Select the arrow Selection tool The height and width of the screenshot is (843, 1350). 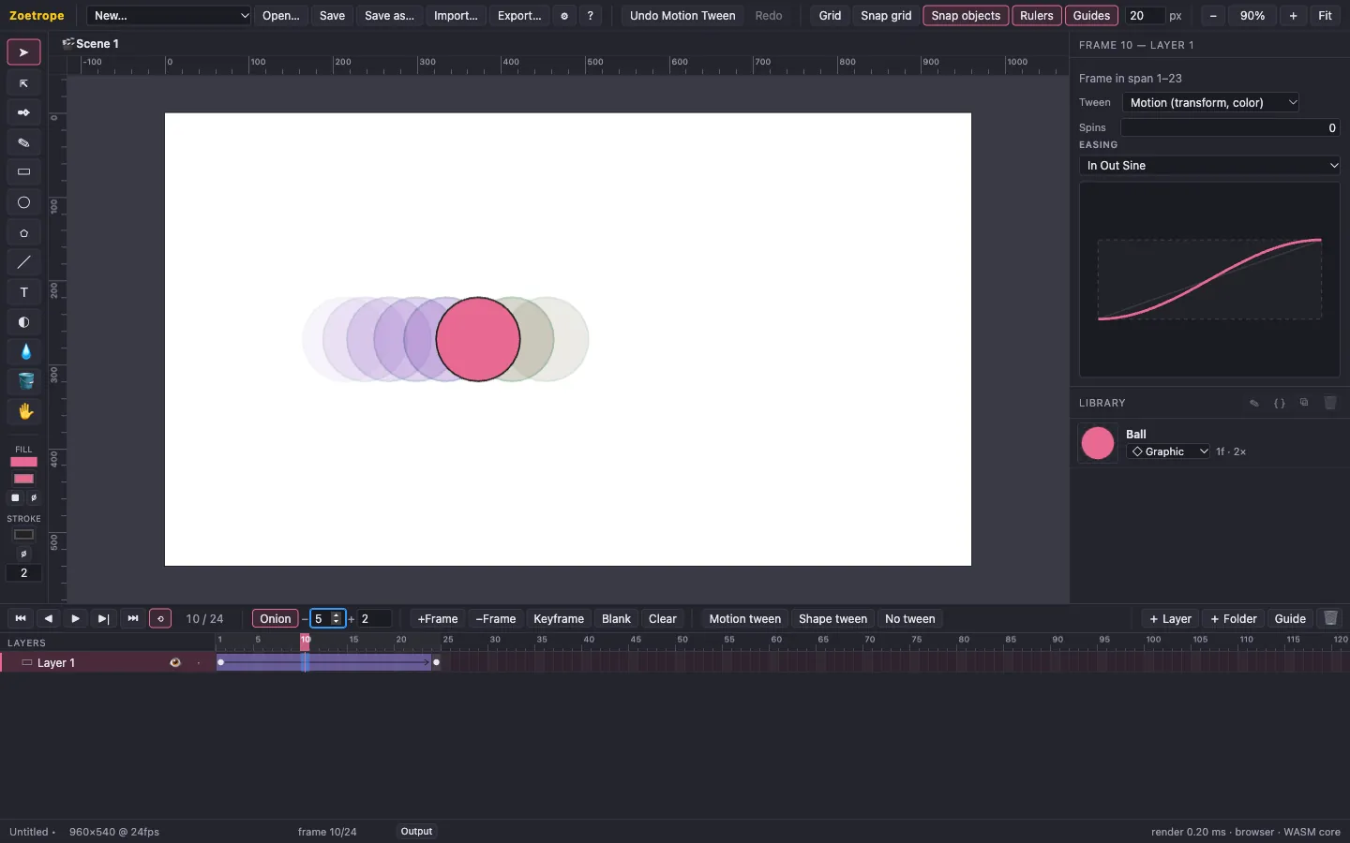click(23, 52)
